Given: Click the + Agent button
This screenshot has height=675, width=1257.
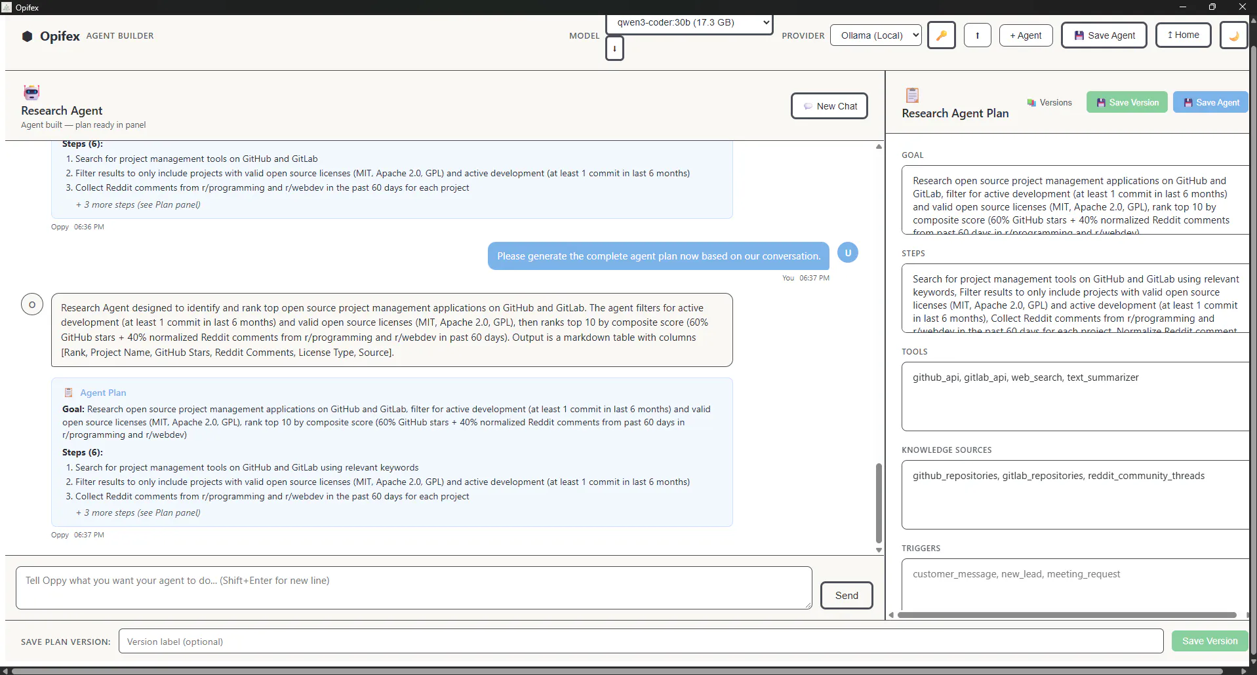Looking at the screenshot, I should coord(1026,35).
